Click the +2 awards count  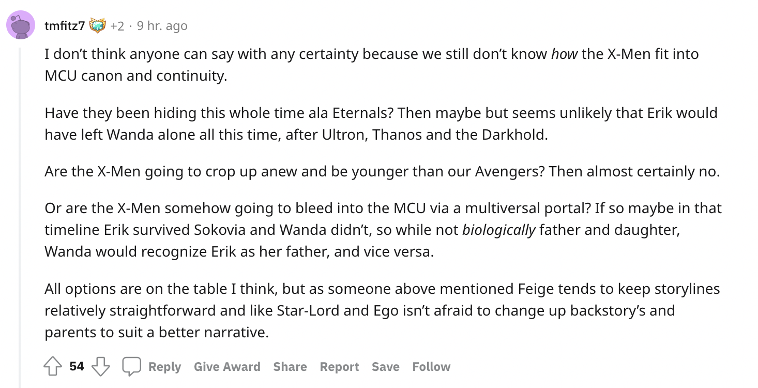(117, 25)
